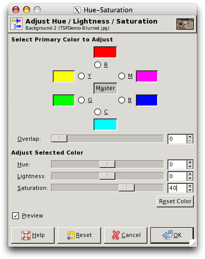Choose the Blue radio button

click(x=121, y=100)
